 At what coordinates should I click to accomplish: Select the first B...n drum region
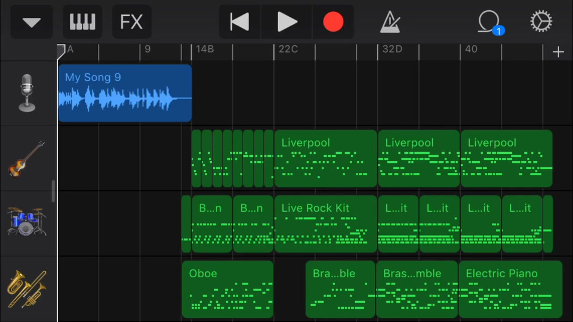click(x=212, y=224)
